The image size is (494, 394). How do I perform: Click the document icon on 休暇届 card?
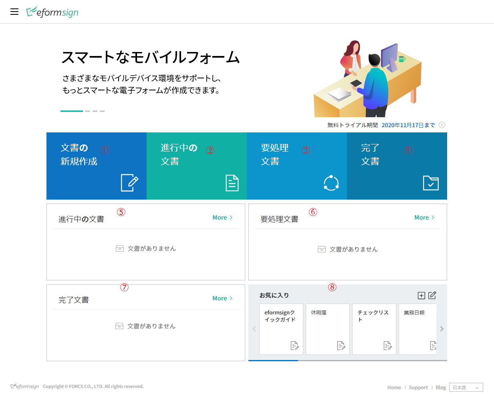point(341,346)
